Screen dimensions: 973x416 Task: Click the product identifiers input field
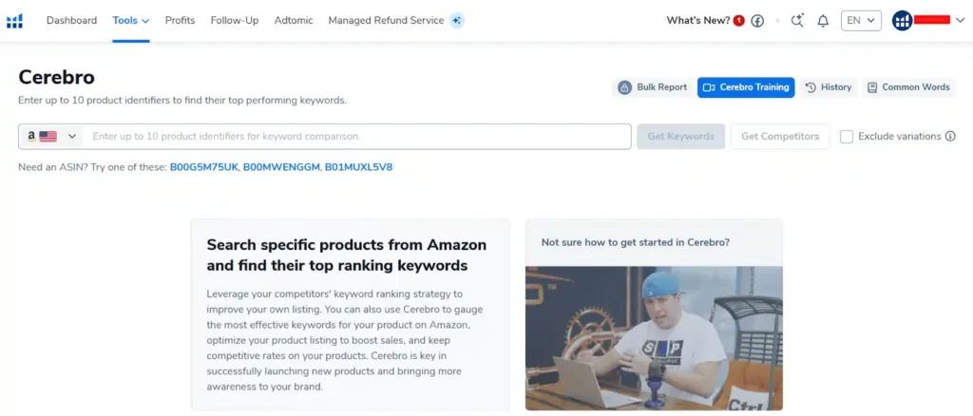357,137
